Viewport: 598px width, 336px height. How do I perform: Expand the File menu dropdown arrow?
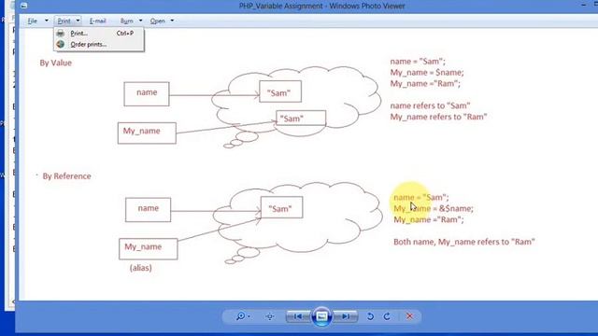(x=47, y=21)
